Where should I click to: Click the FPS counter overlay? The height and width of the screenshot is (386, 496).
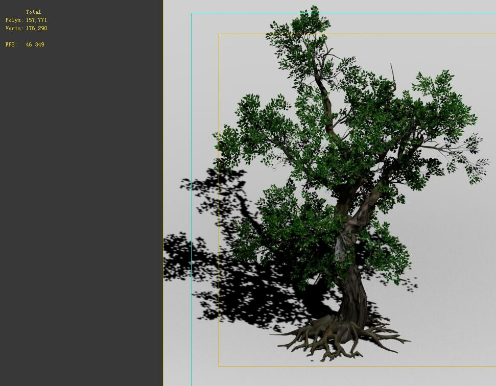(x=24, y=44)
